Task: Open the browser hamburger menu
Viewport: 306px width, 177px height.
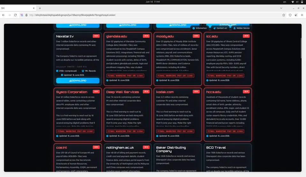Action: tap(302, 15)
